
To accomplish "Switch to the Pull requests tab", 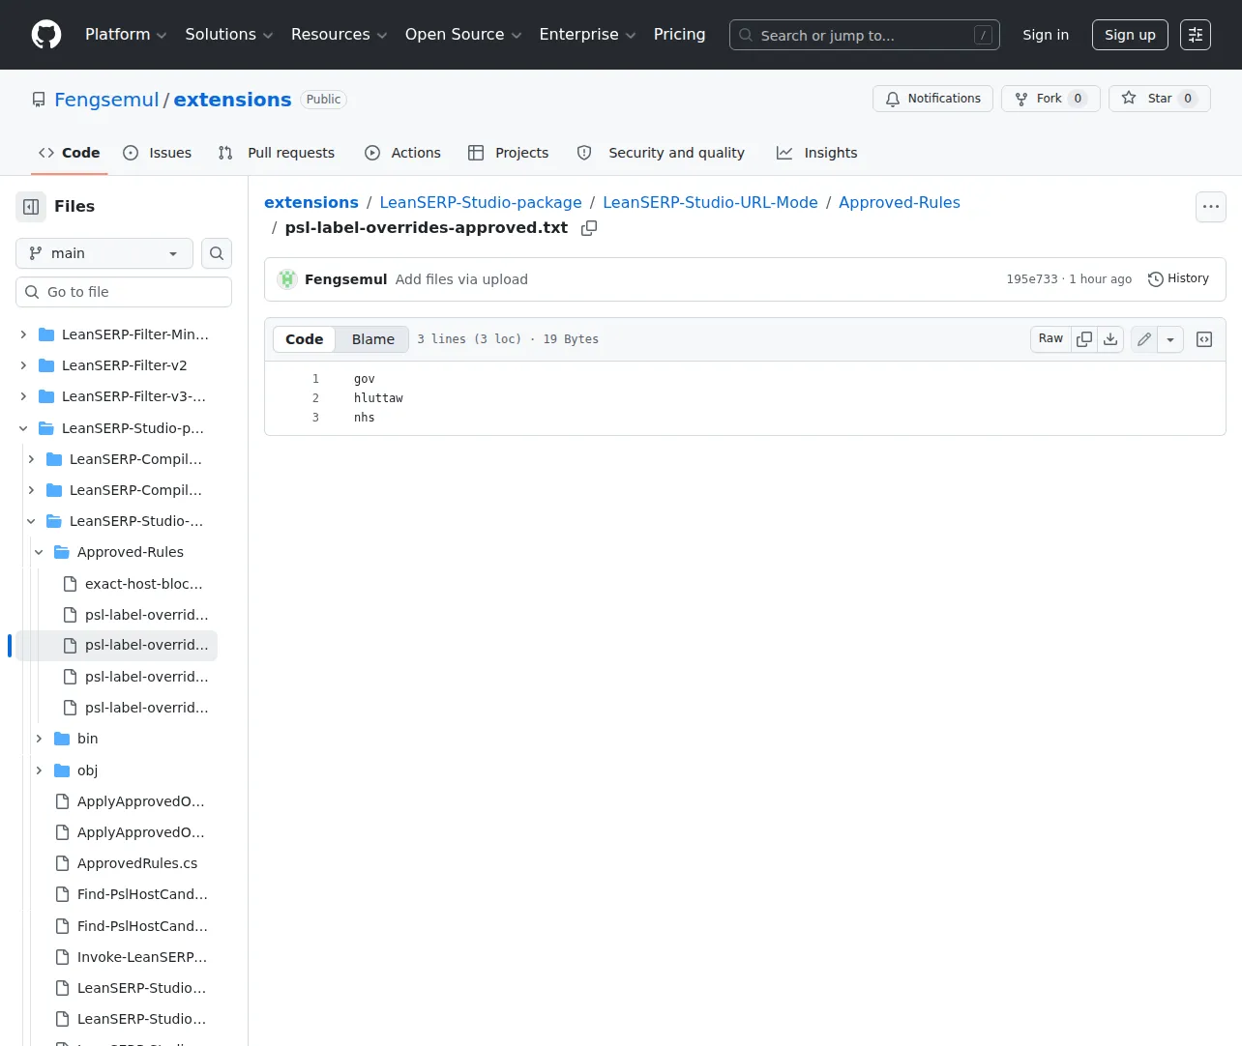I will tap(277, 153).
